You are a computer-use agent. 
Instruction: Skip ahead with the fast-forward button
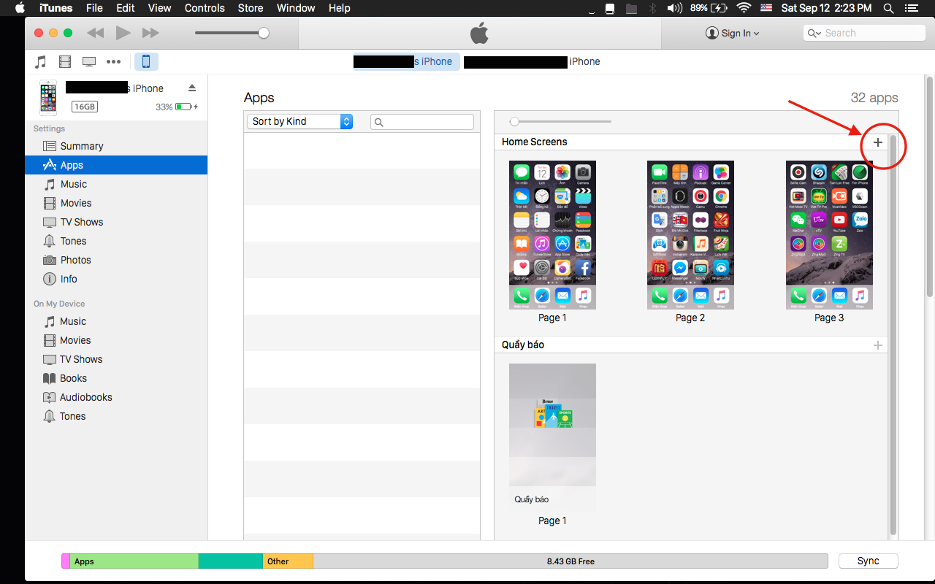(x=150, y=33)
